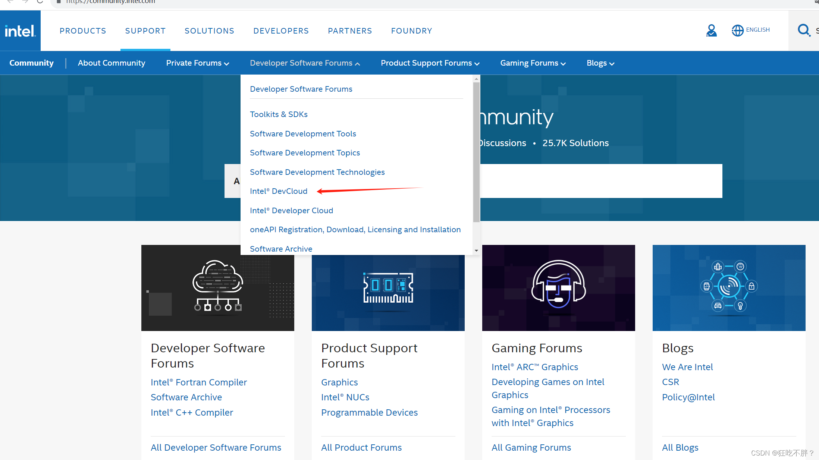Open the Gaming Forums dropdown
This screenshot has width=819, height=460.
(533, 63)
